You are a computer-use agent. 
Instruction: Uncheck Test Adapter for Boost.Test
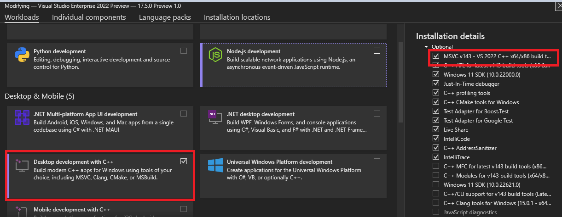(436, 111)
